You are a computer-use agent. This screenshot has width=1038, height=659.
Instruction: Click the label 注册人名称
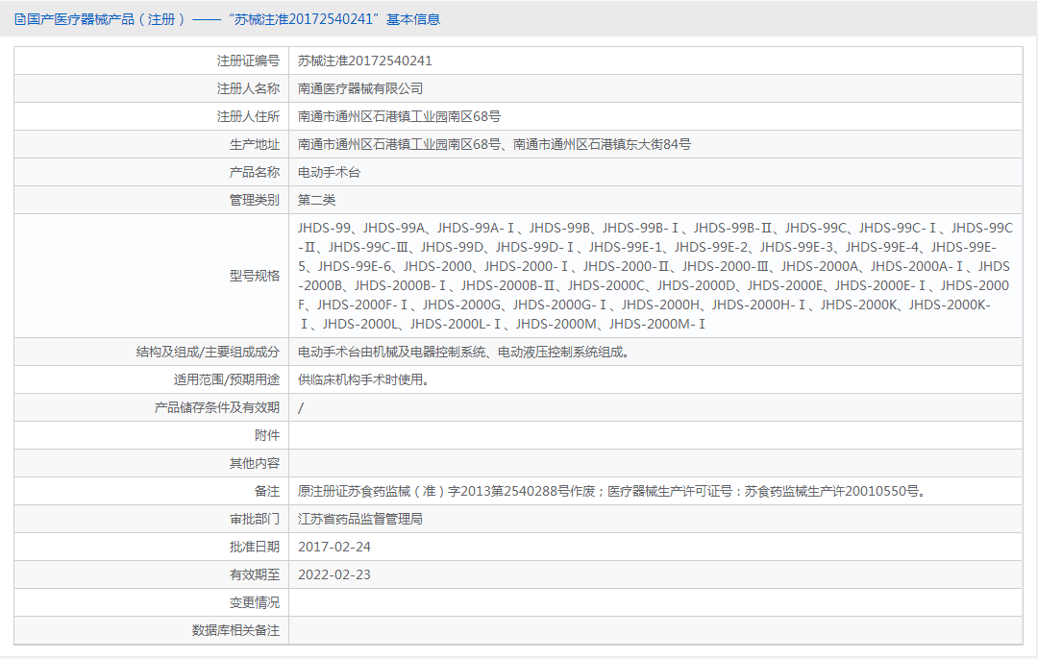click(x=248, y=88)
